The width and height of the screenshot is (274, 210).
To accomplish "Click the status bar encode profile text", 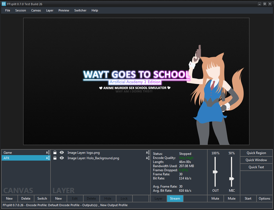I will point(65,205).
